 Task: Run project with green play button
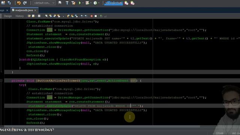[79, 3]
